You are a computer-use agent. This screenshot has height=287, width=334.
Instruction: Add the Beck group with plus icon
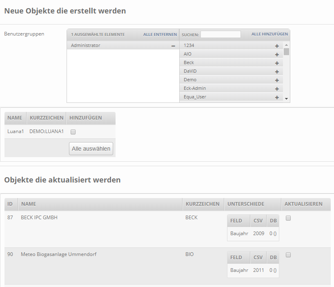(x=277, y=63)
